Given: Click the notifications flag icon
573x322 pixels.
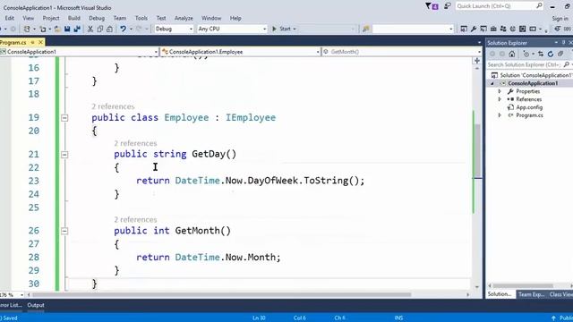Looking at the screenshot, I should pos(432,6).
